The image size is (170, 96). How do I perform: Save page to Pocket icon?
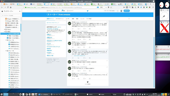pyautogui.click(x=109, y=7)
